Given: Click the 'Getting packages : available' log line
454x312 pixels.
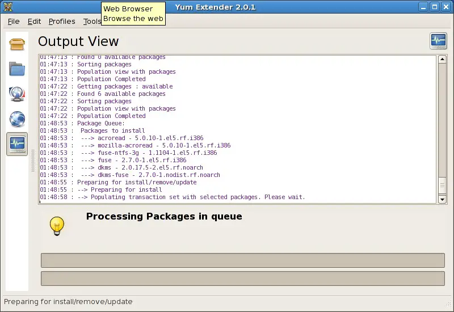Looking at the screenshot, I should click(106, 86).
